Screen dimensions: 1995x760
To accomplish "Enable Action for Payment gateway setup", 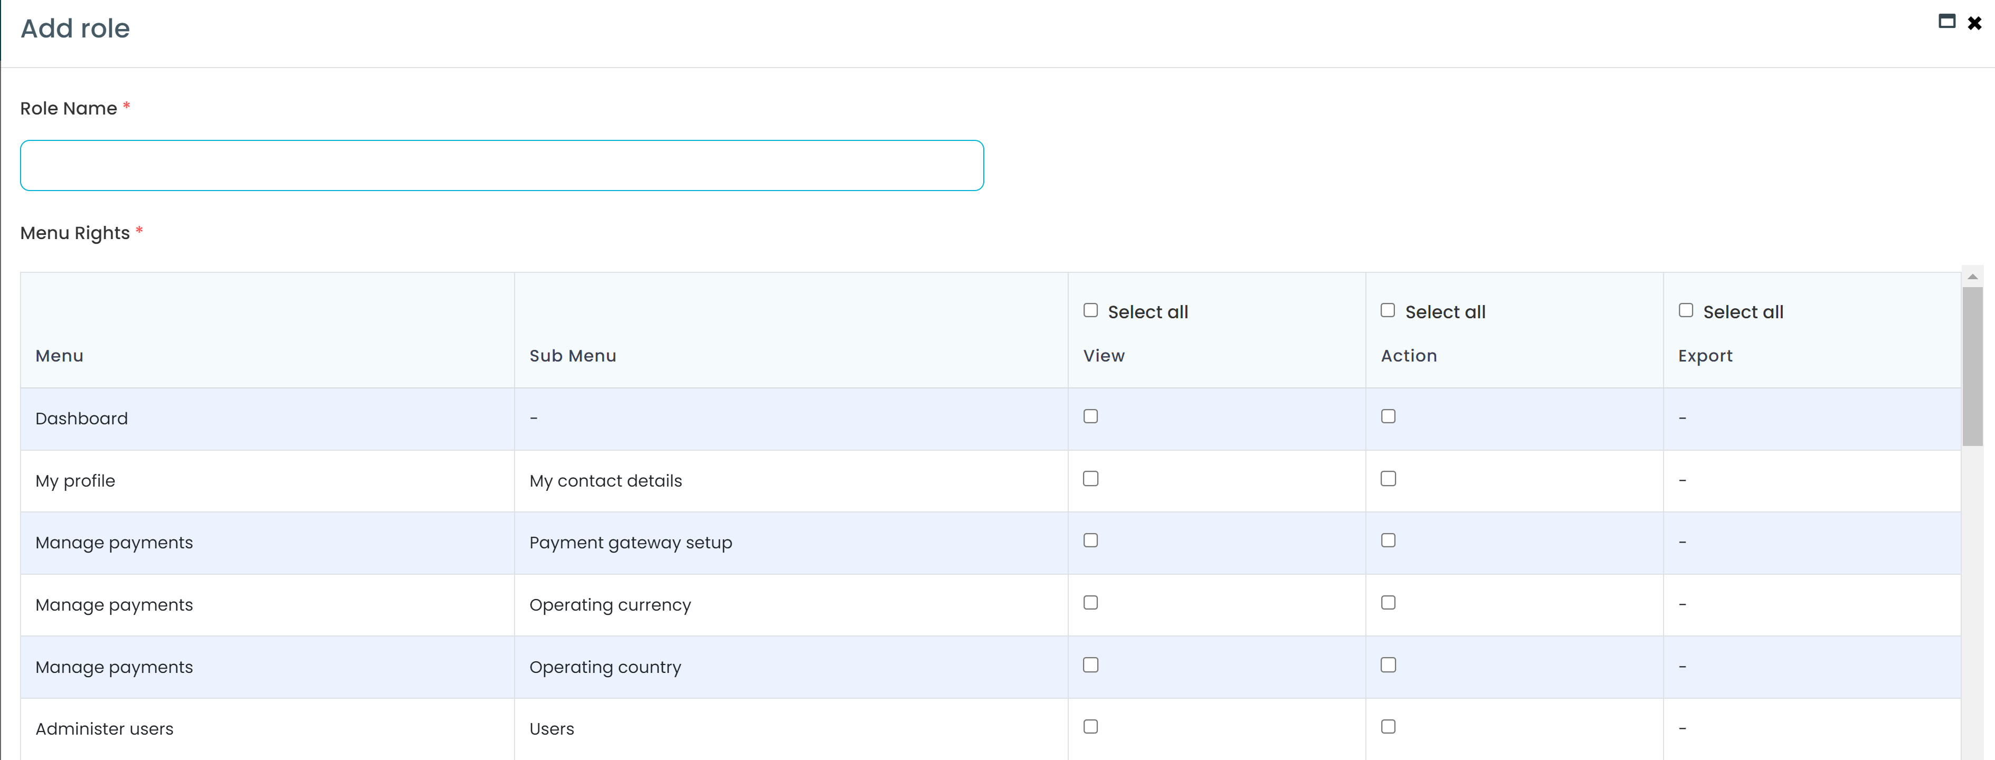I will [1388, 541].
